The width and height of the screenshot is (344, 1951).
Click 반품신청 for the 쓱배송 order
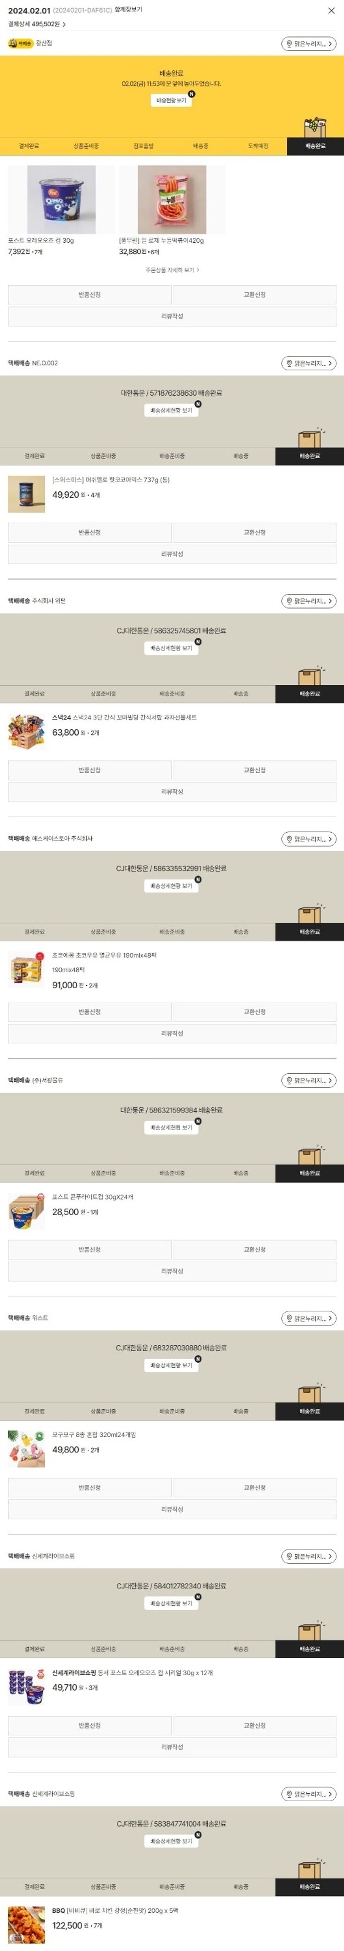pos(89,295)
